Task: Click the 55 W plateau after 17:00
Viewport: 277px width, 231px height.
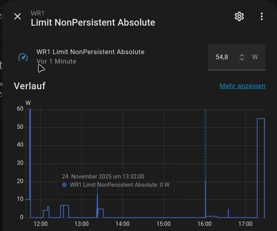Action: (261, 119)
